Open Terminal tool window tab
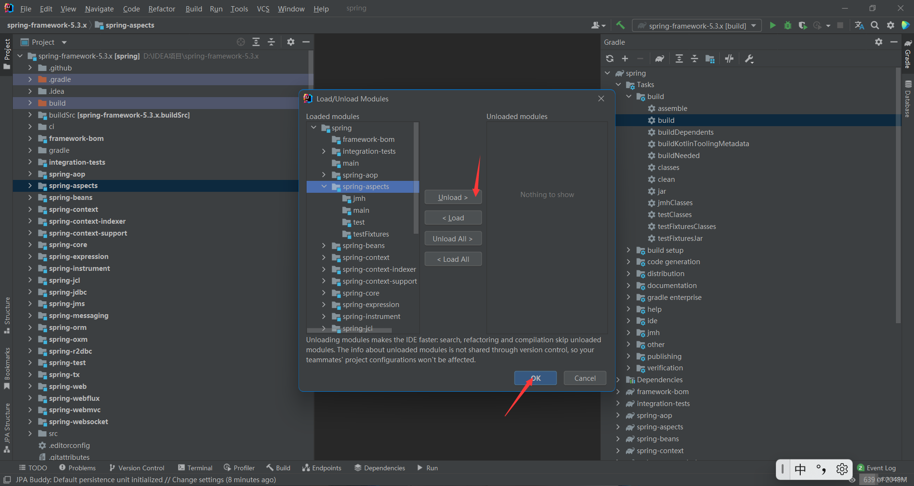914x486 pixels. coord(195,468)
